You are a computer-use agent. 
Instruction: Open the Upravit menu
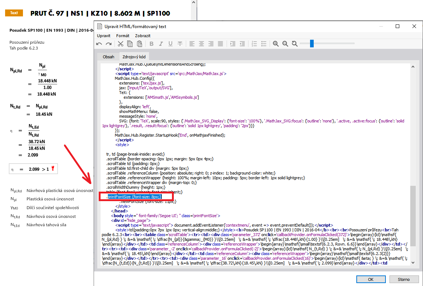103,36
